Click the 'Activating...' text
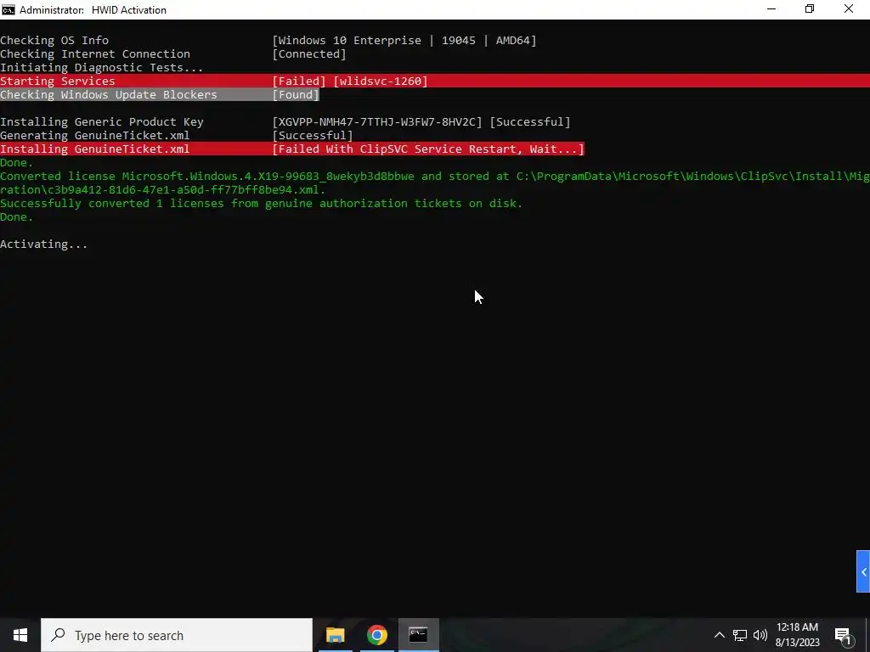Viewport: 870px width, 652px height. (x=44, y=244)
